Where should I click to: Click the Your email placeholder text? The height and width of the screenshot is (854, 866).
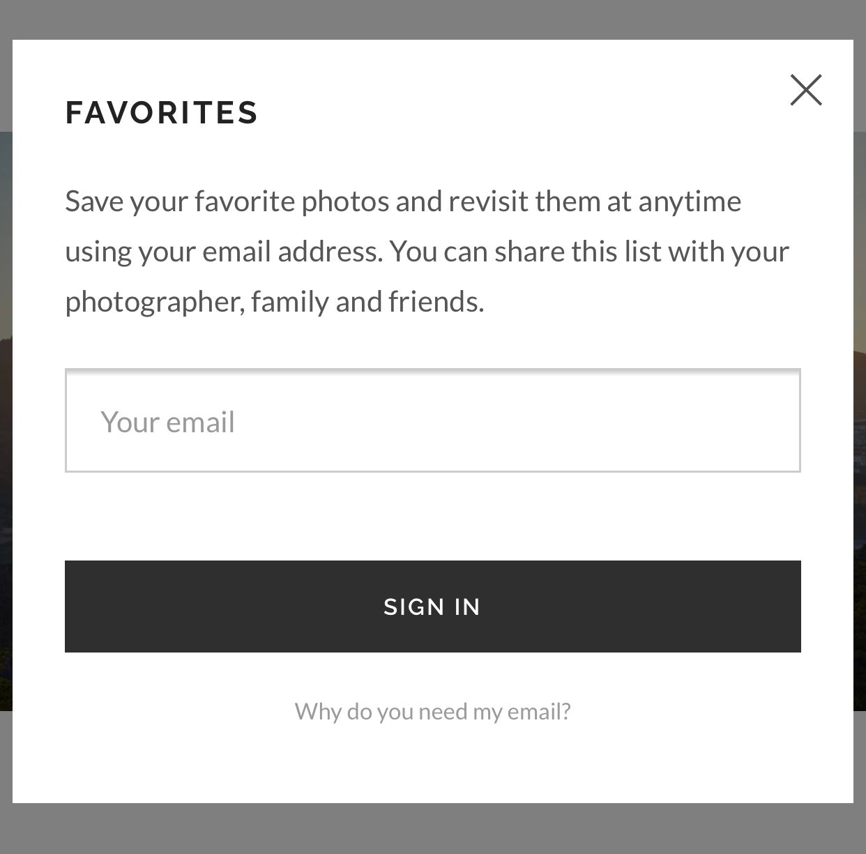167,422
